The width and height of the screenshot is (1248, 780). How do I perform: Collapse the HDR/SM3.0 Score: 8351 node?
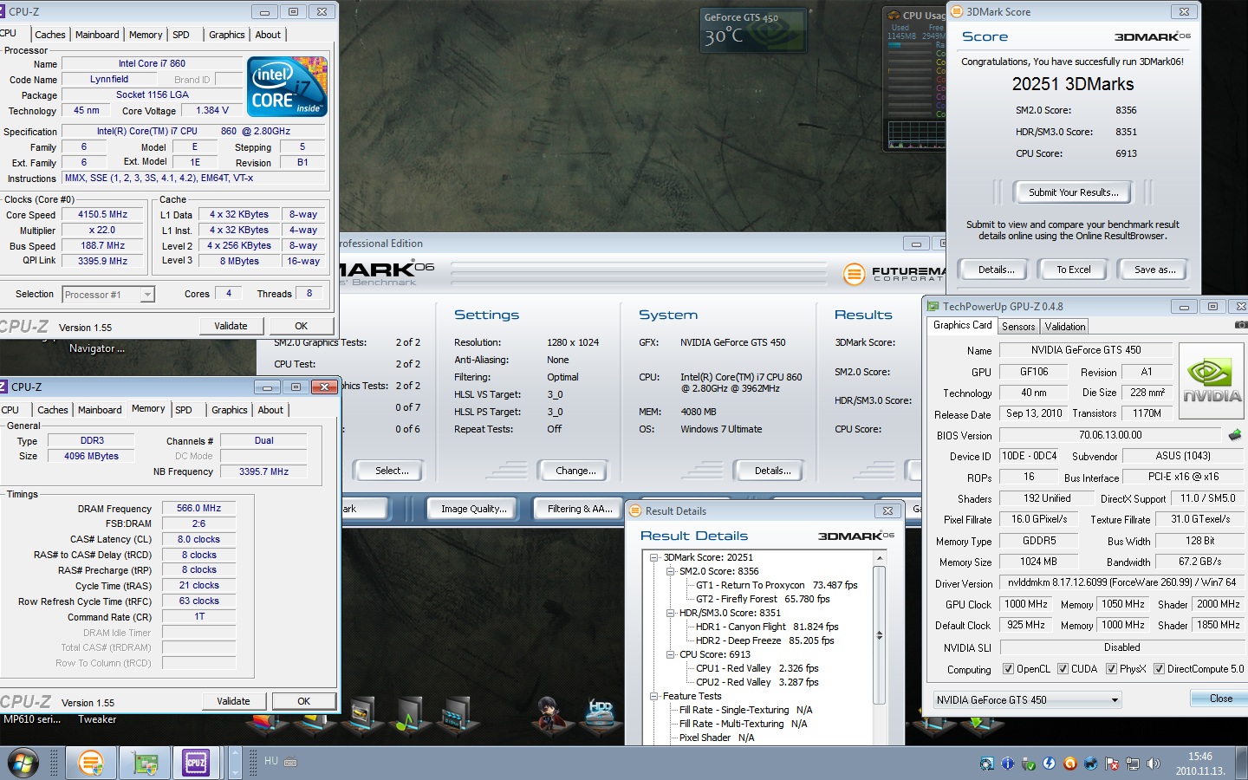click(670, 613)
